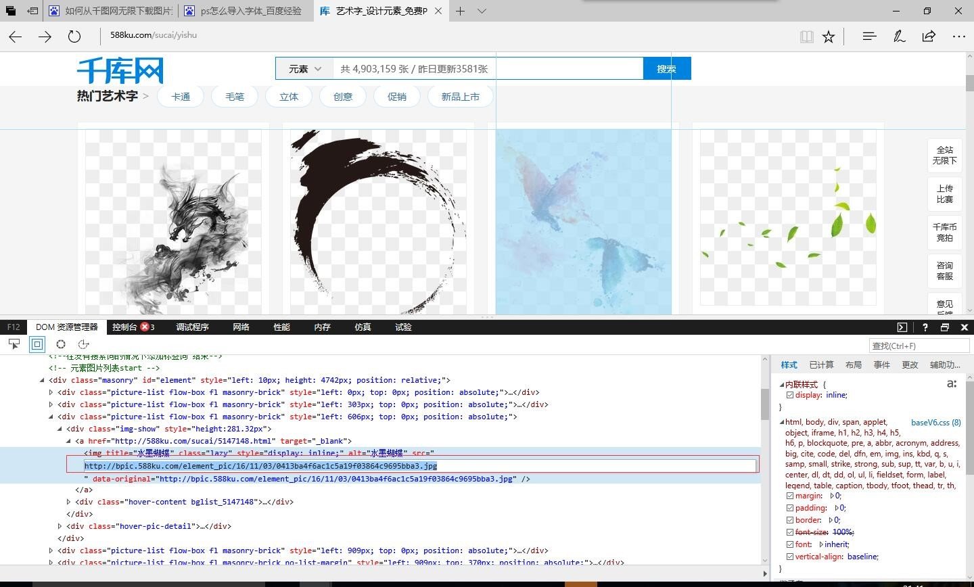Uncheck the display: inline style checkbox
Image resolution: width=974 pixels, height=587 pixels.
[790, 395]
